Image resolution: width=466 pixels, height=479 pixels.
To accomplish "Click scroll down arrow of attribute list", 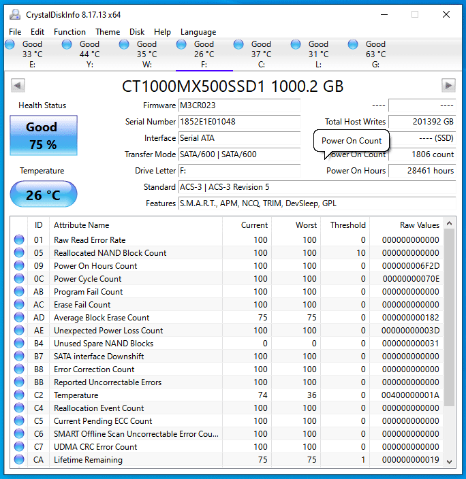I will pos(449,461).
